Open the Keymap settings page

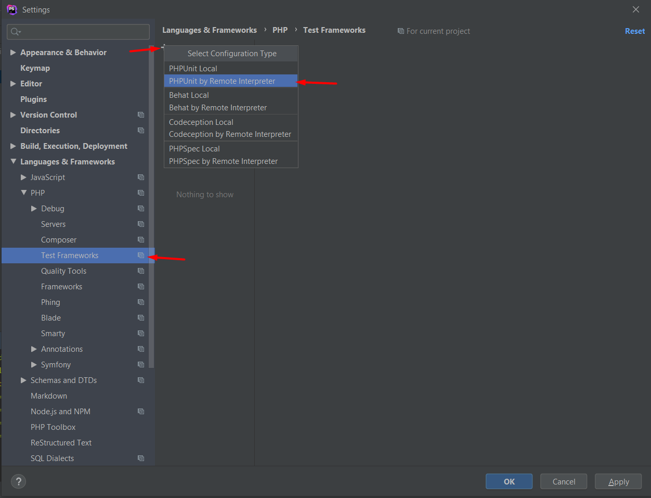(35, 68)
